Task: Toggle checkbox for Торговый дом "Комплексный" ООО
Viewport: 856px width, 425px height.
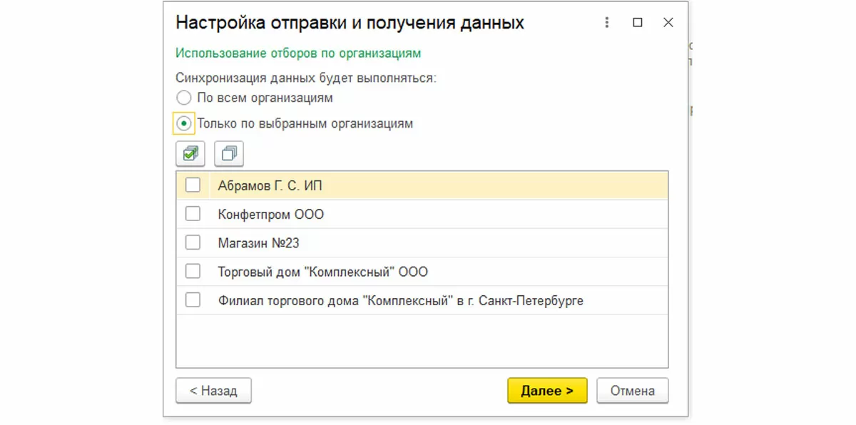Action: (x=193, y=272)
